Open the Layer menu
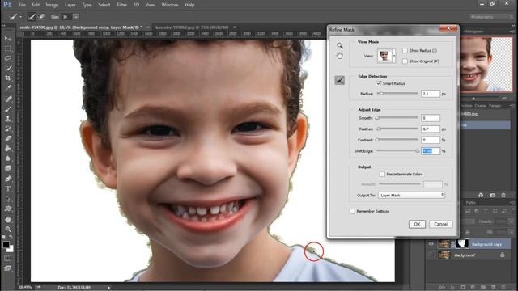The width and height of the screenshot is (518, 291). point(70,5)
